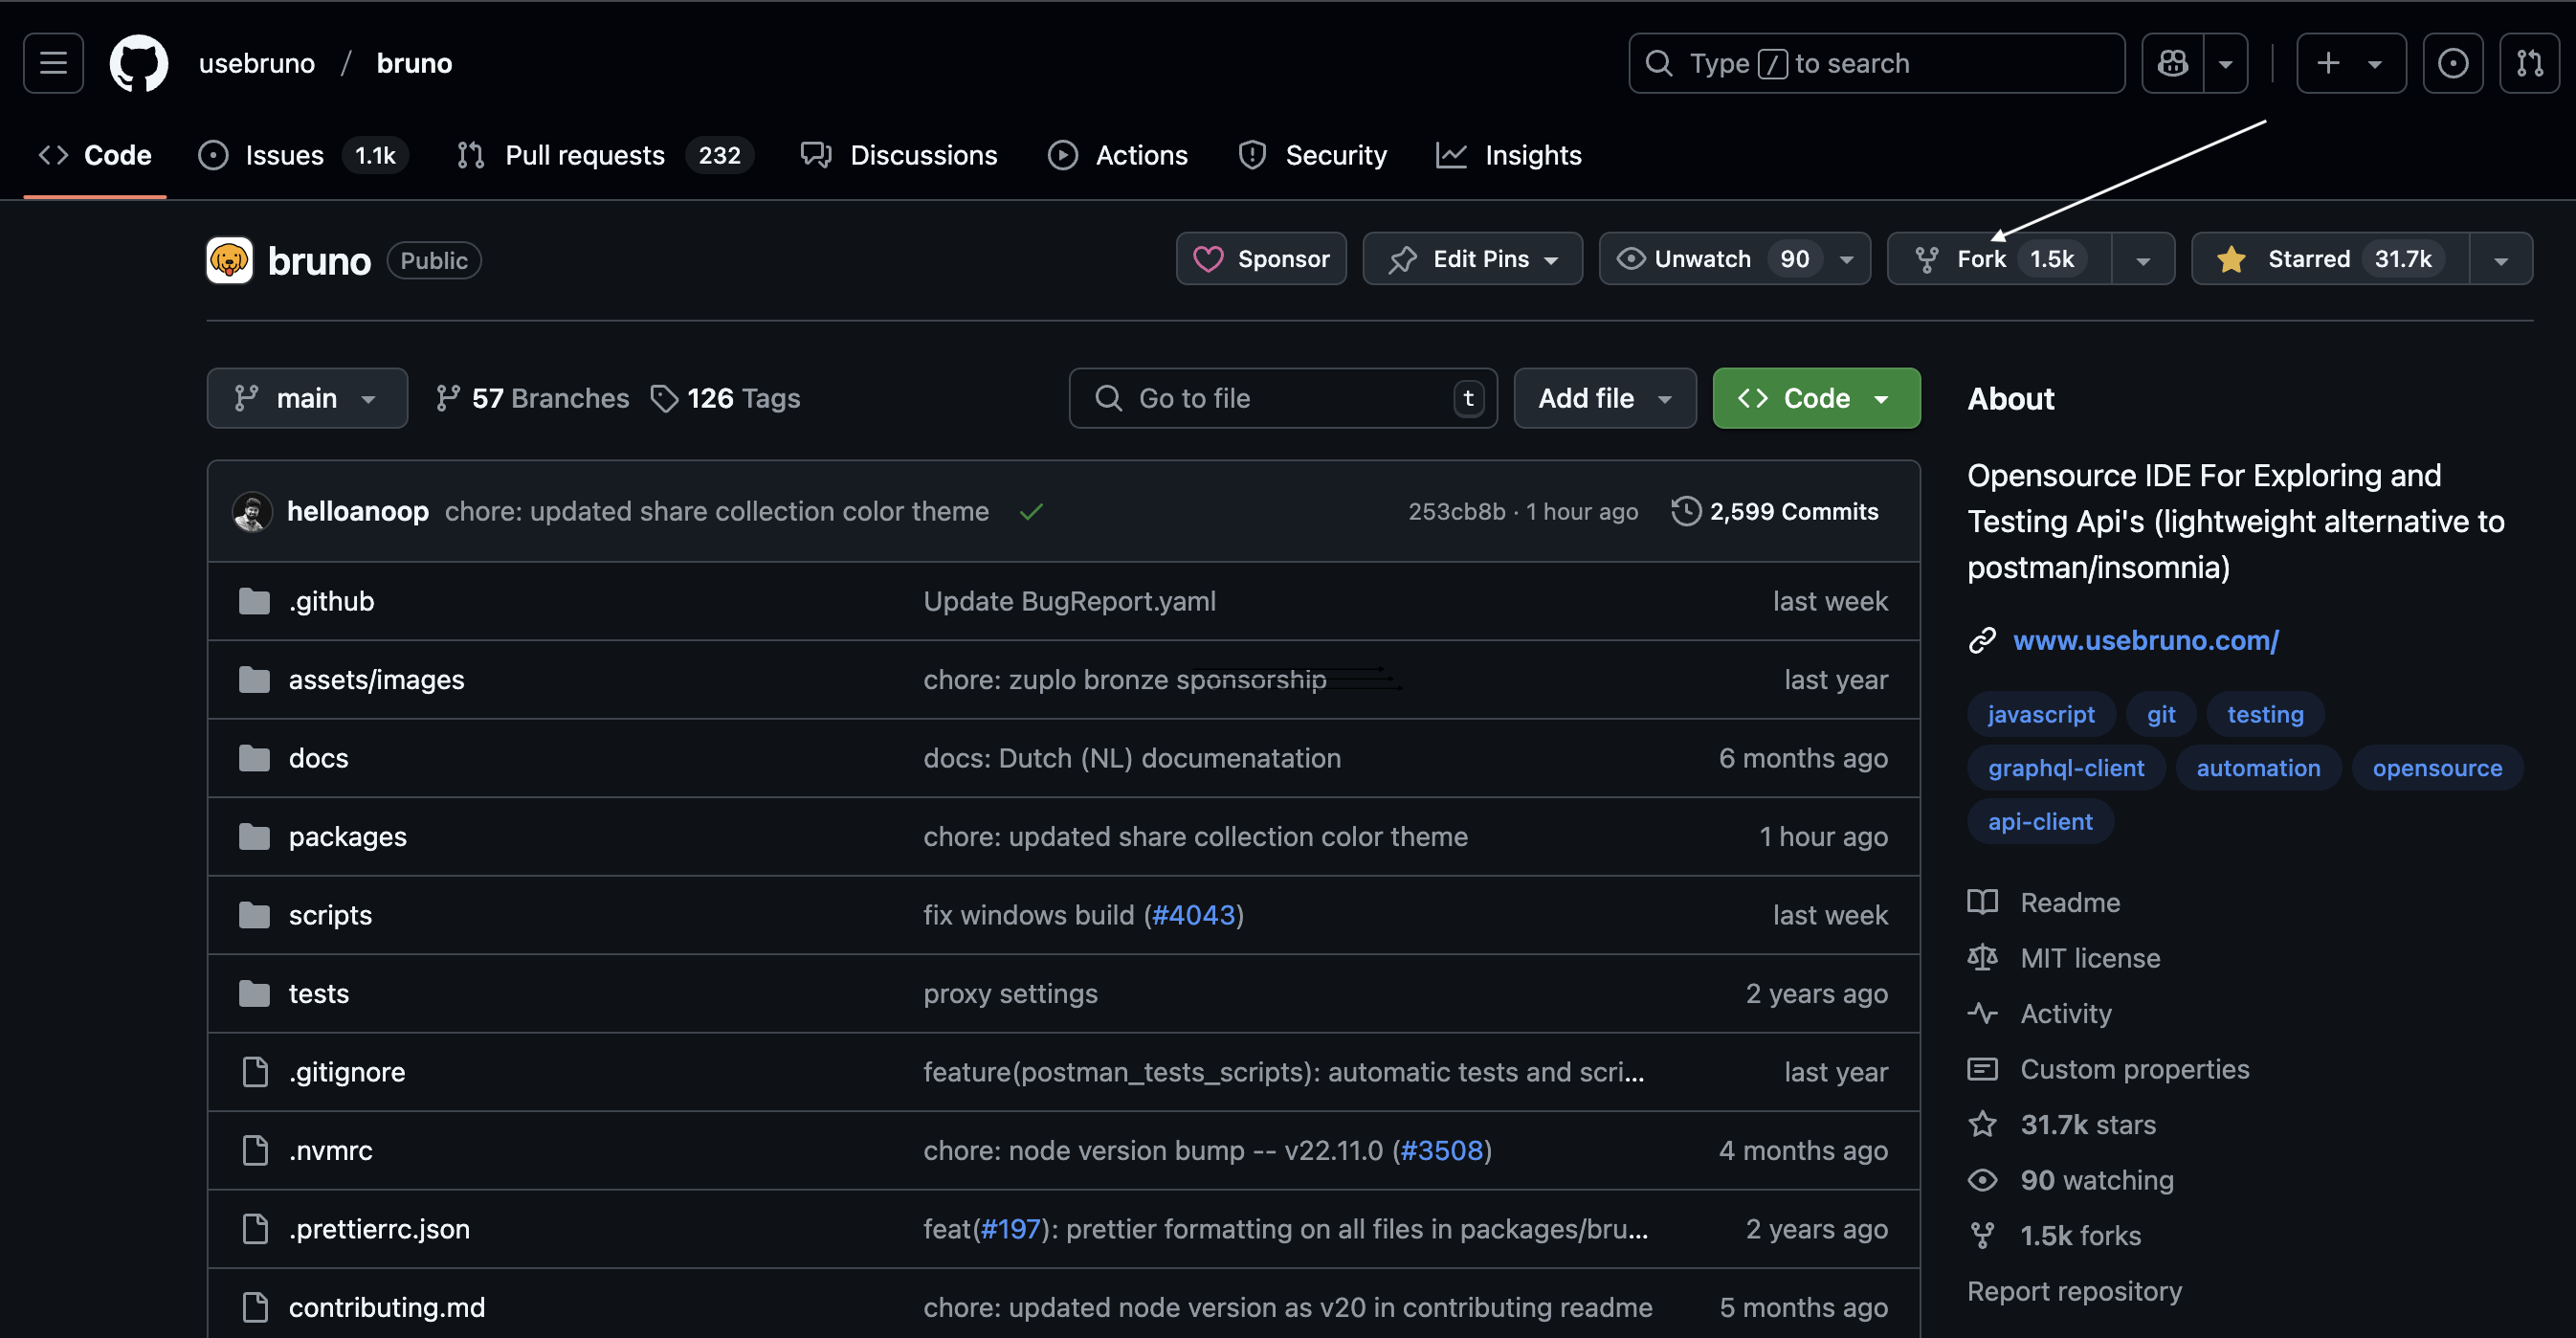Open the Copilot chat icon
Image resolution: width=2576 pixels, height=1338 pixels.
pyautogui.click(x=2172, y=63)
